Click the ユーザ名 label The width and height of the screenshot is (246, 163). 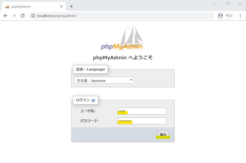tap(88, 111)
